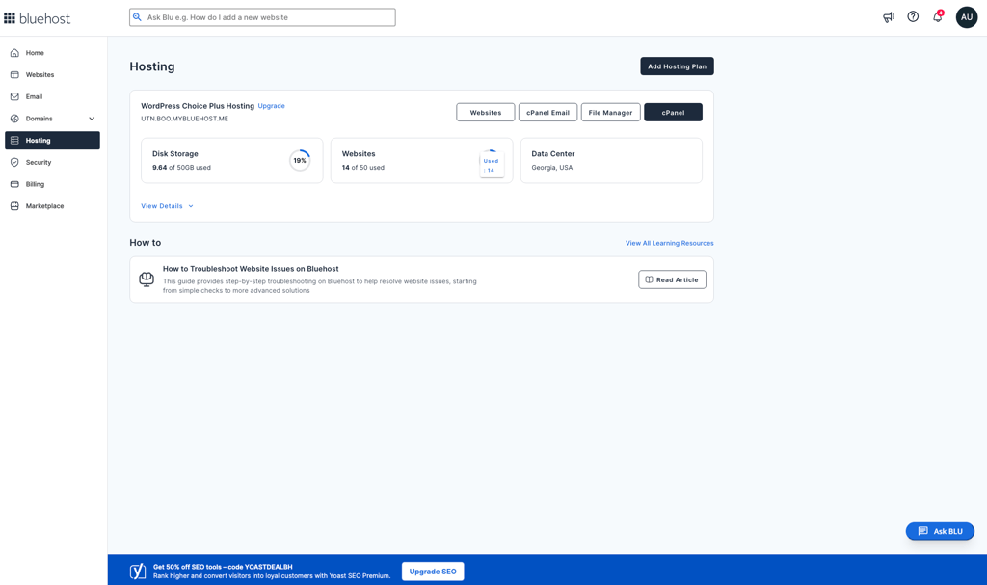Click the Marketplace store icon in sidebar
This screenshot has width=987, height=585.
[14, 206]
